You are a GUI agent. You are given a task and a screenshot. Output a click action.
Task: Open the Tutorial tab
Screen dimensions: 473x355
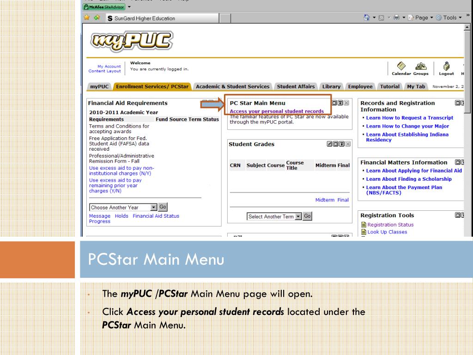(390, 86)
